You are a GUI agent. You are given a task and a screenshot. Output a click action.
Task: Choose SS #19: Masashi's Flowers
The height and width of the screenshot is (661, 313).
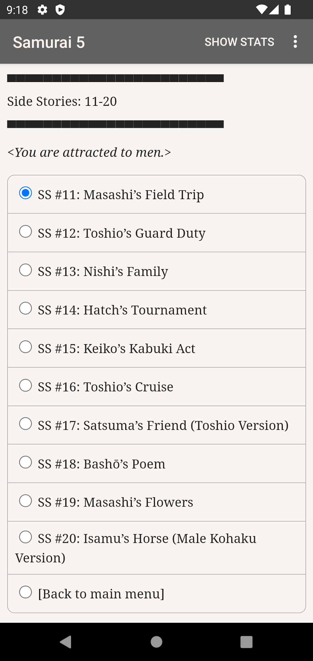coord(156,502)
